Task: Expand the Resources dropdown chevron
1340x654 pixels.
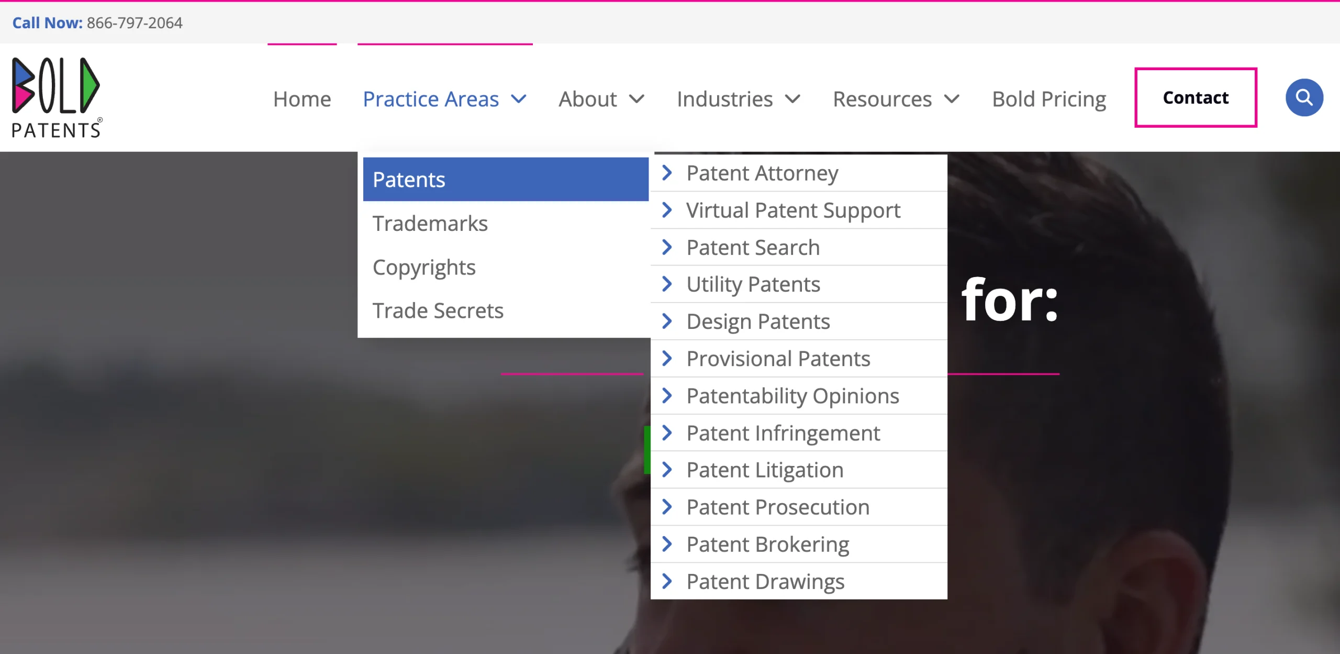Action: click(952, 99)
